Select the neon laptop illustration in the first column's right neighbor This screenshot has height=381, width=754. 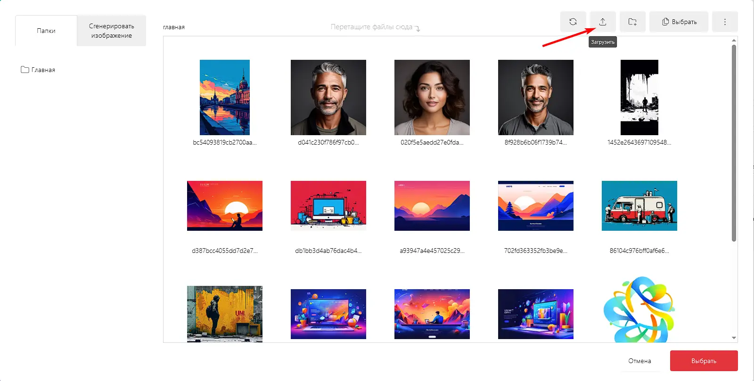coord(328,314)
